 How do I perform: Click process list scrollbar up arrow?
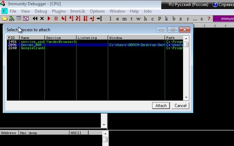click(x=186, y=39)
